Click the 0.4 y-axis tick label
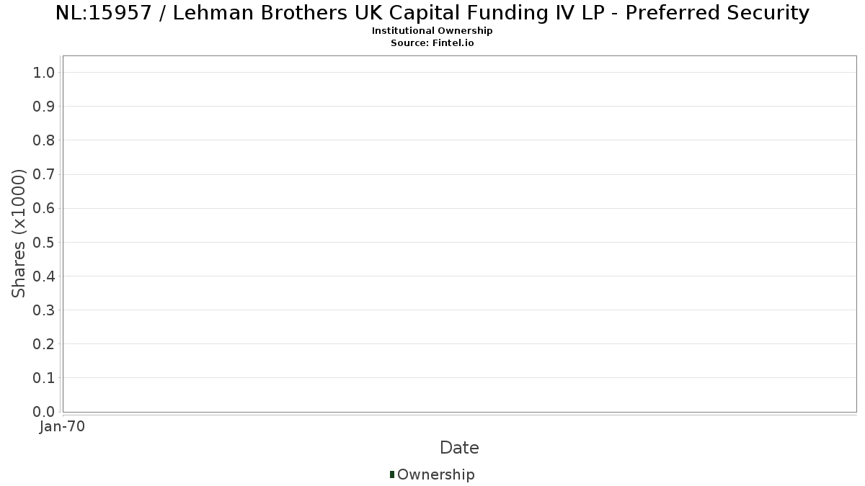This screenshot has width=865, height=486. point(44,276)
